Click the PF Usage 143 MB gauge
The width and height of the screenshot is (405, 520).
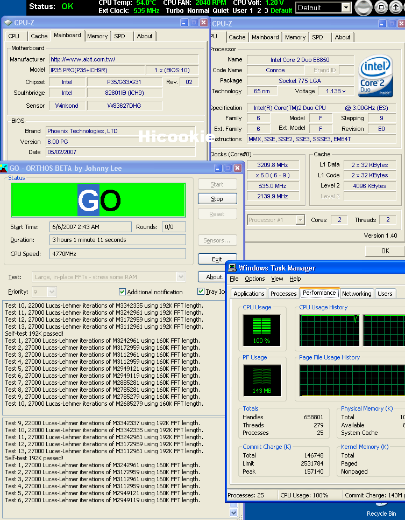(262, 381)
